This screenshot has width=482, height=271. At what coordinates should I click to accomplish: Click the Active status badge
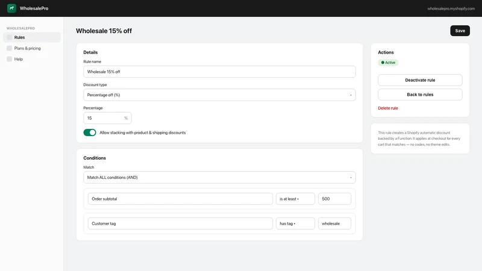click(x=388, y=63)
